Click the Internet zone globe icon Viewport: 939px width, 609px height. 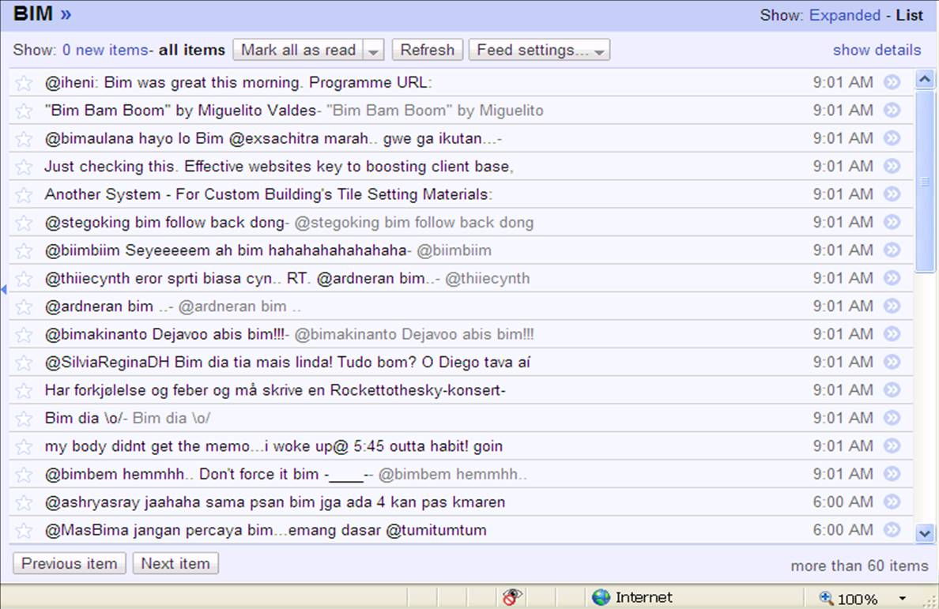click(601, 597)
